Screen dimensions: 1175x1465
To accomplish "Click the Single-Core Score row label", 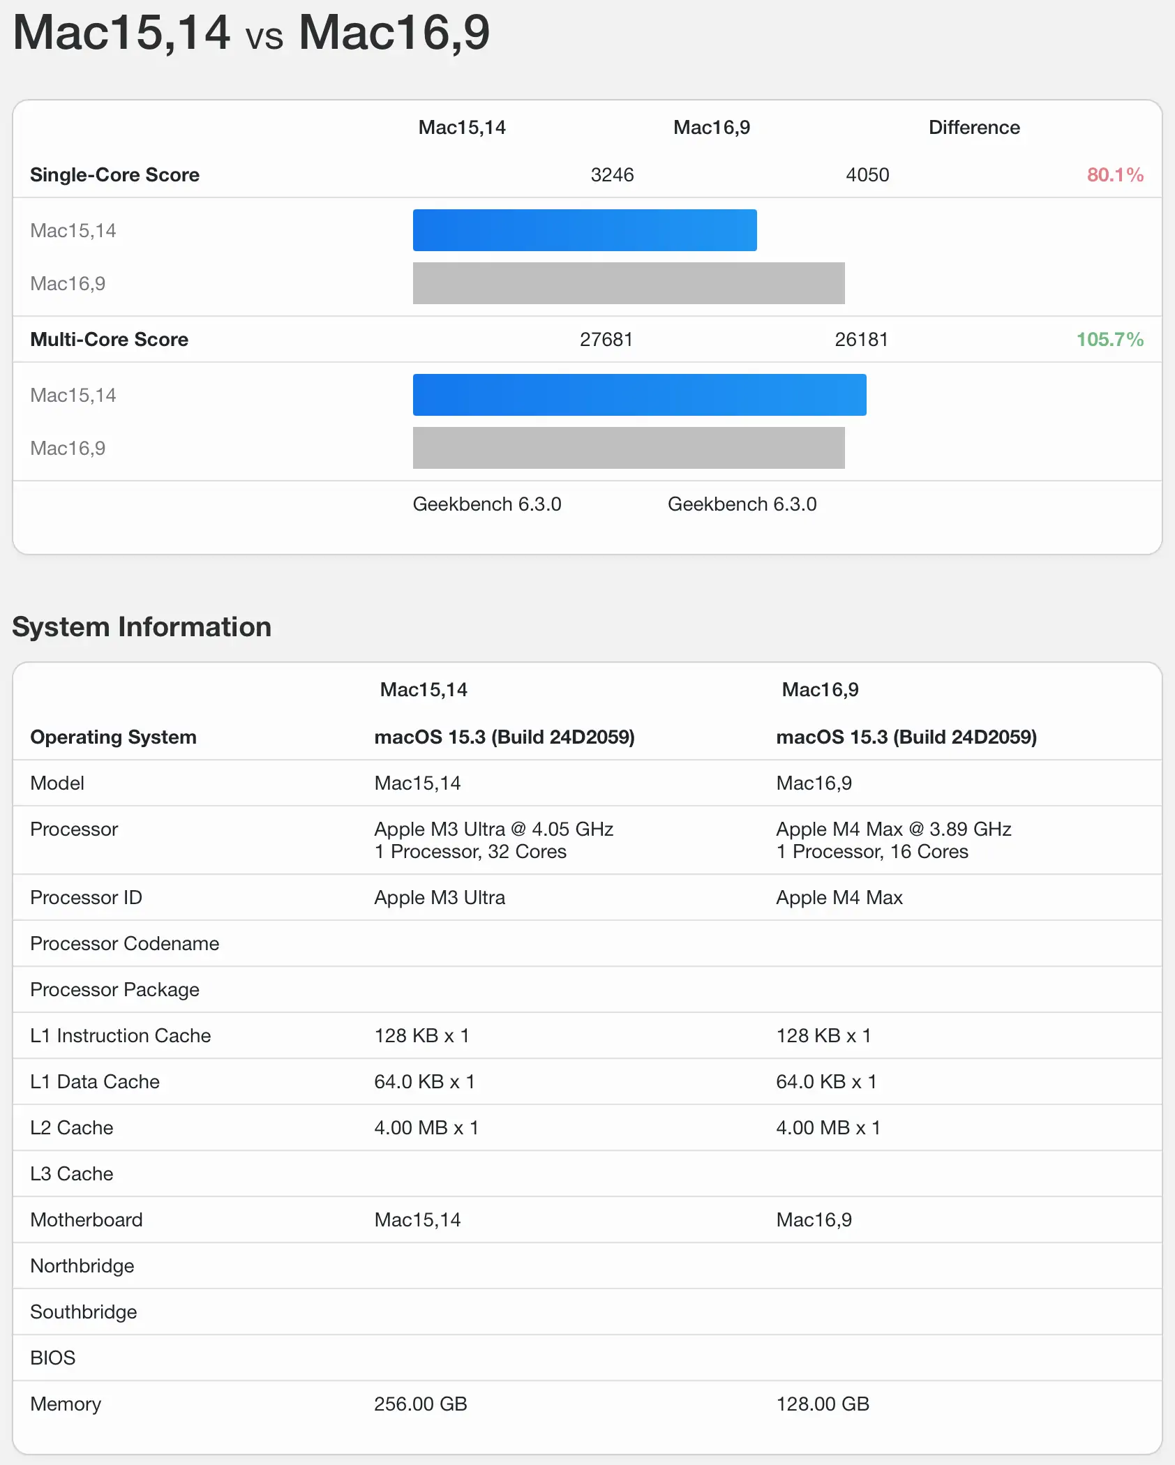I will (115, 174).
